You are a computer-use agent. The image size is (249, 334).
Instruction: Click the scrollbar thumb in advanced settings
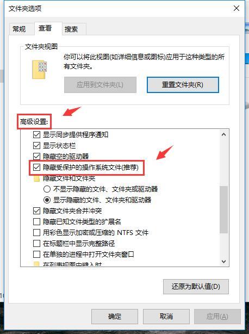[223, 209]
